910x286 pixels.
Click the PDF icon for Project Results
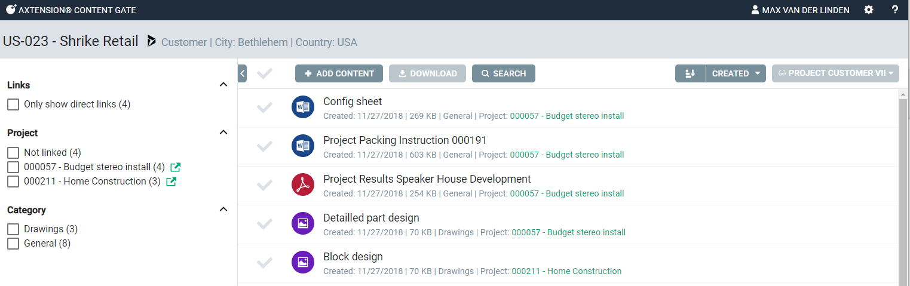303,185
